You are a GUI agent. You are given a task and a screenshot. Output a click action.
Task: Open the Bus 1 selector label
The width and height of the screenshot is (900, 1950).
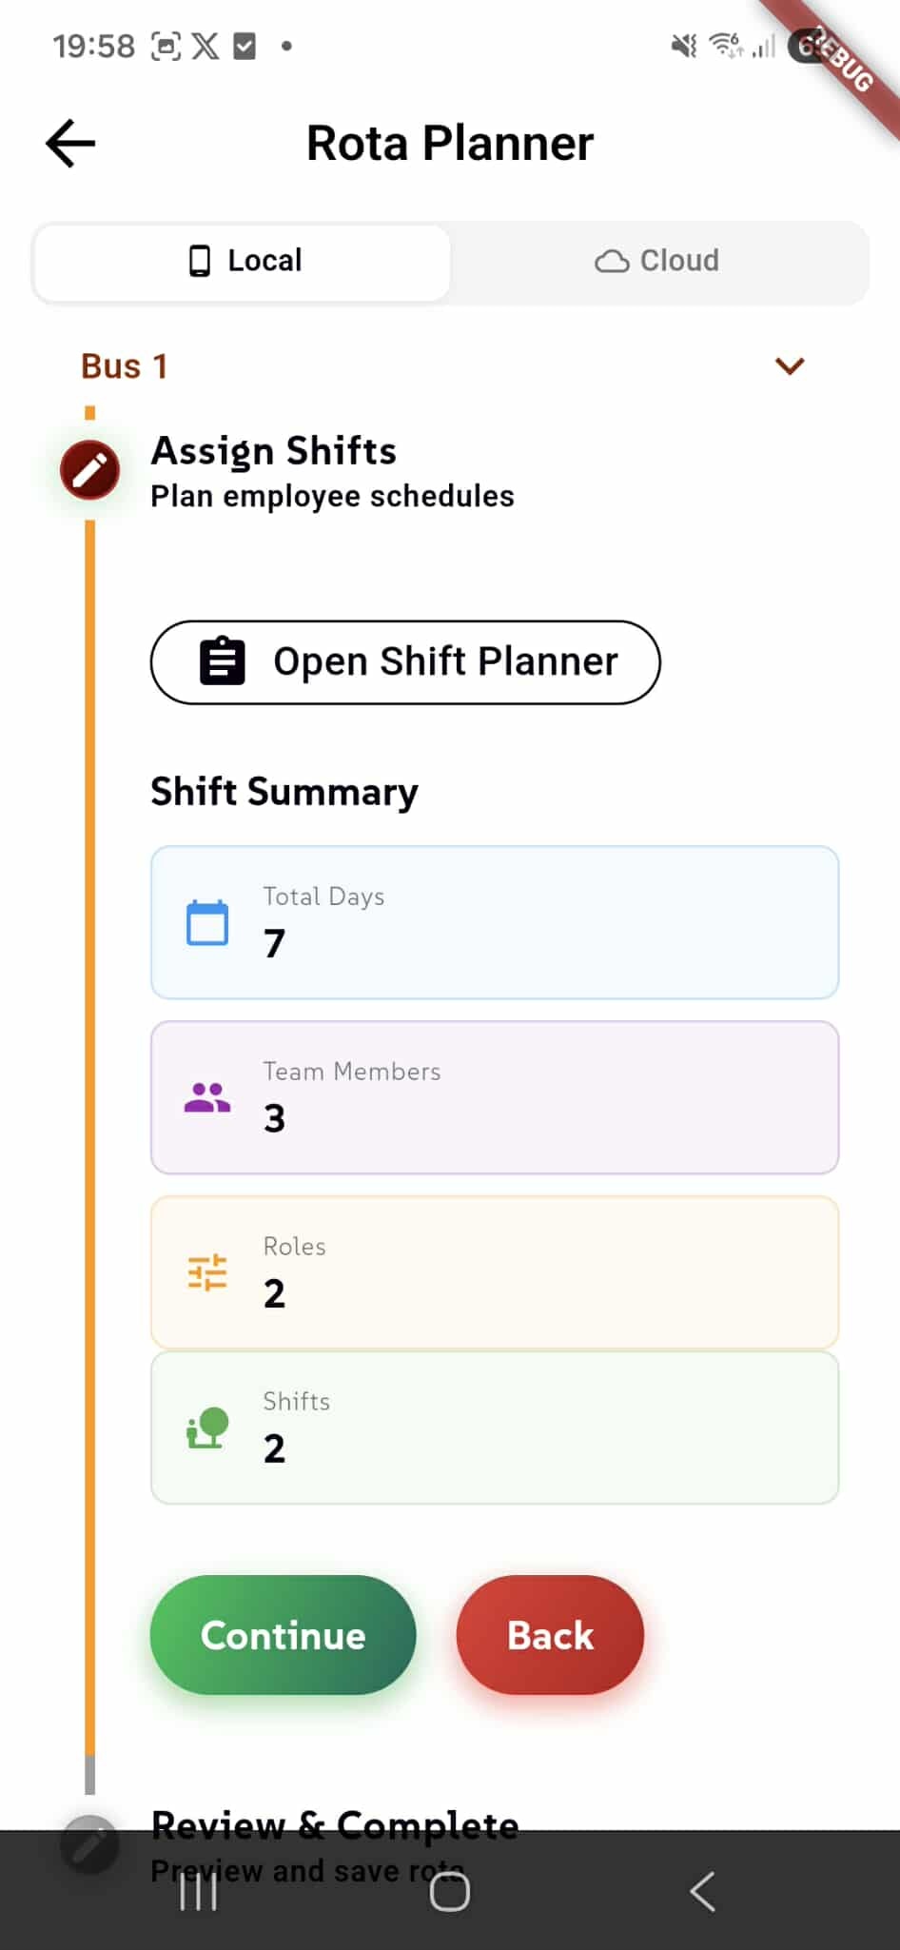(x=125, y=366)
